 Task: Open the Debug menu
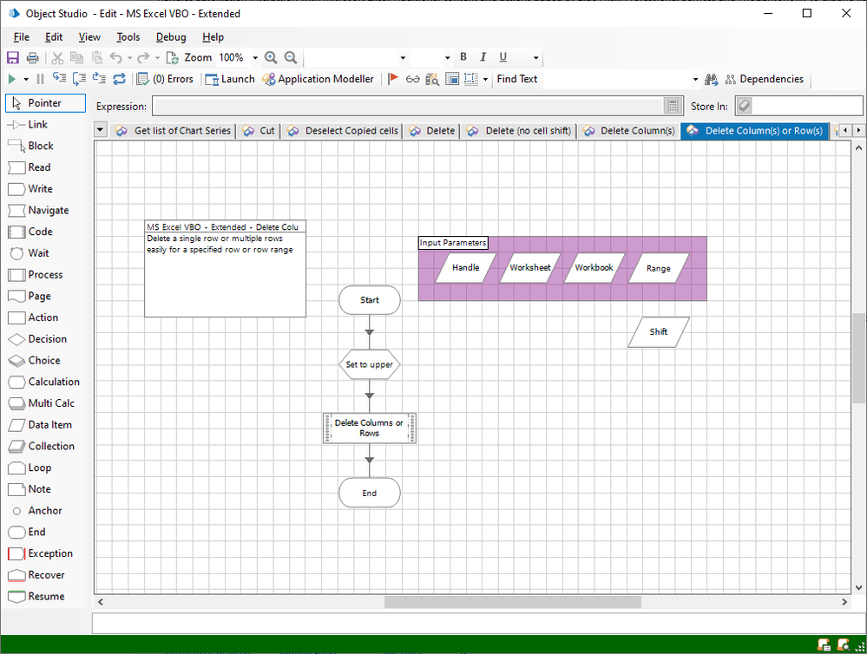[171, 37]
